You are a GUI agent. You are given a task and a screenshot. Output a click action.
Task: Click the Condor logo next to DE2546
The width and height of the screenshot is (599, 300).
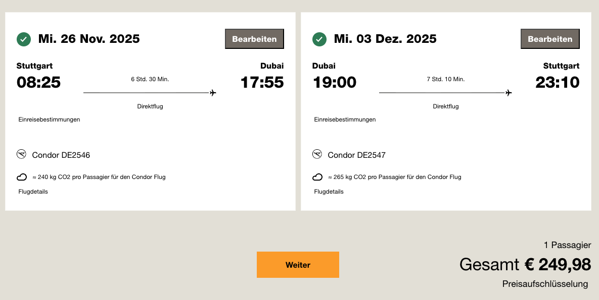21,154
